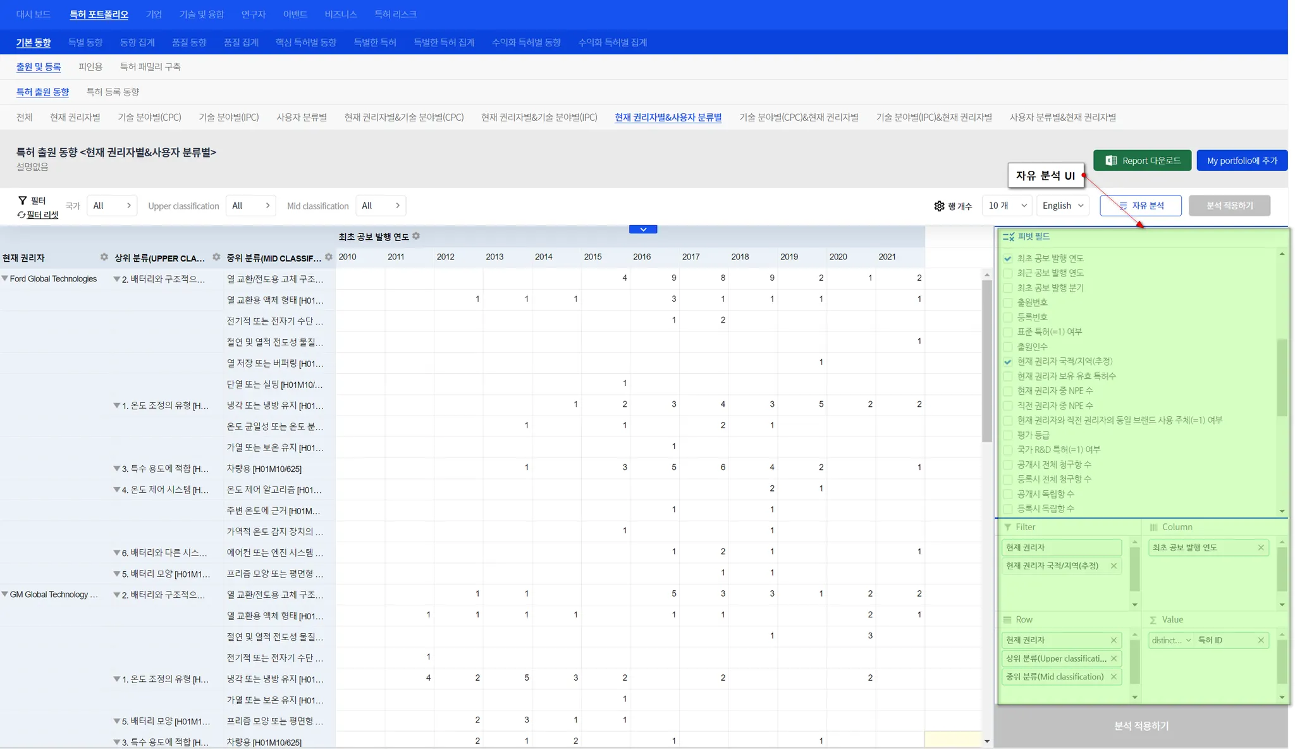Open the 10 개 row count dropdown
This screenshot has height=749, width=1295.
click(1007, 206)
